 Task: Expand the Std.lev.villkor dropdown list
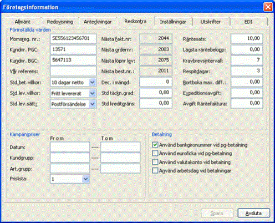(92, 93)
